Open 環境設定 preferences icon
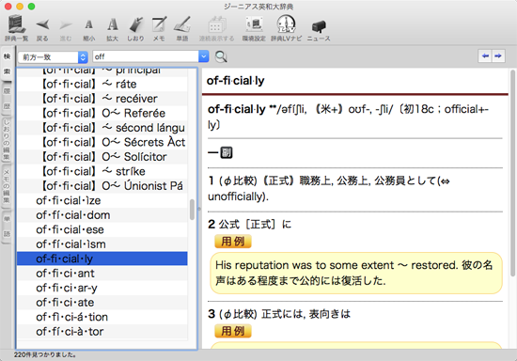The width and height of the screenshot is (517, 361). coord(254,24)
